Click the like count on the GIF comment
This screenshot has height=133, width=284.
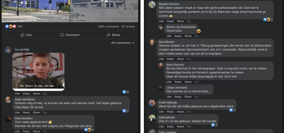[x=126, y=92]
